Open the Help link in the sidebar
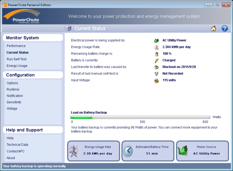 (10, 138)
